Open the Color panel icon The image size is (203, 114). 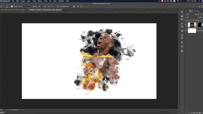[182, 16]
